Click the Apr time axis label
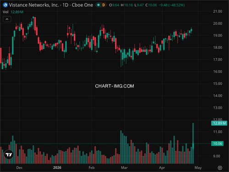Screen dimensions: 229x172 tap(162, 168)
